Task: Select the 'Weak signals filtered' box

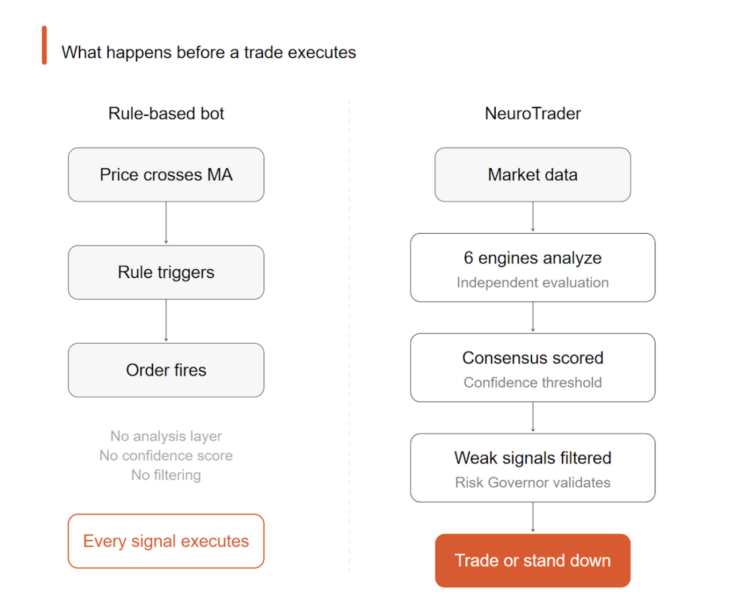Action: point(533,468)
